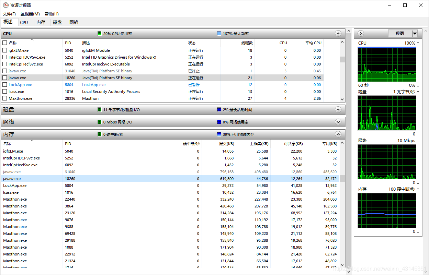Switch to the 内存 tab
Screen dimensions: 429x275
click(41, 22)
